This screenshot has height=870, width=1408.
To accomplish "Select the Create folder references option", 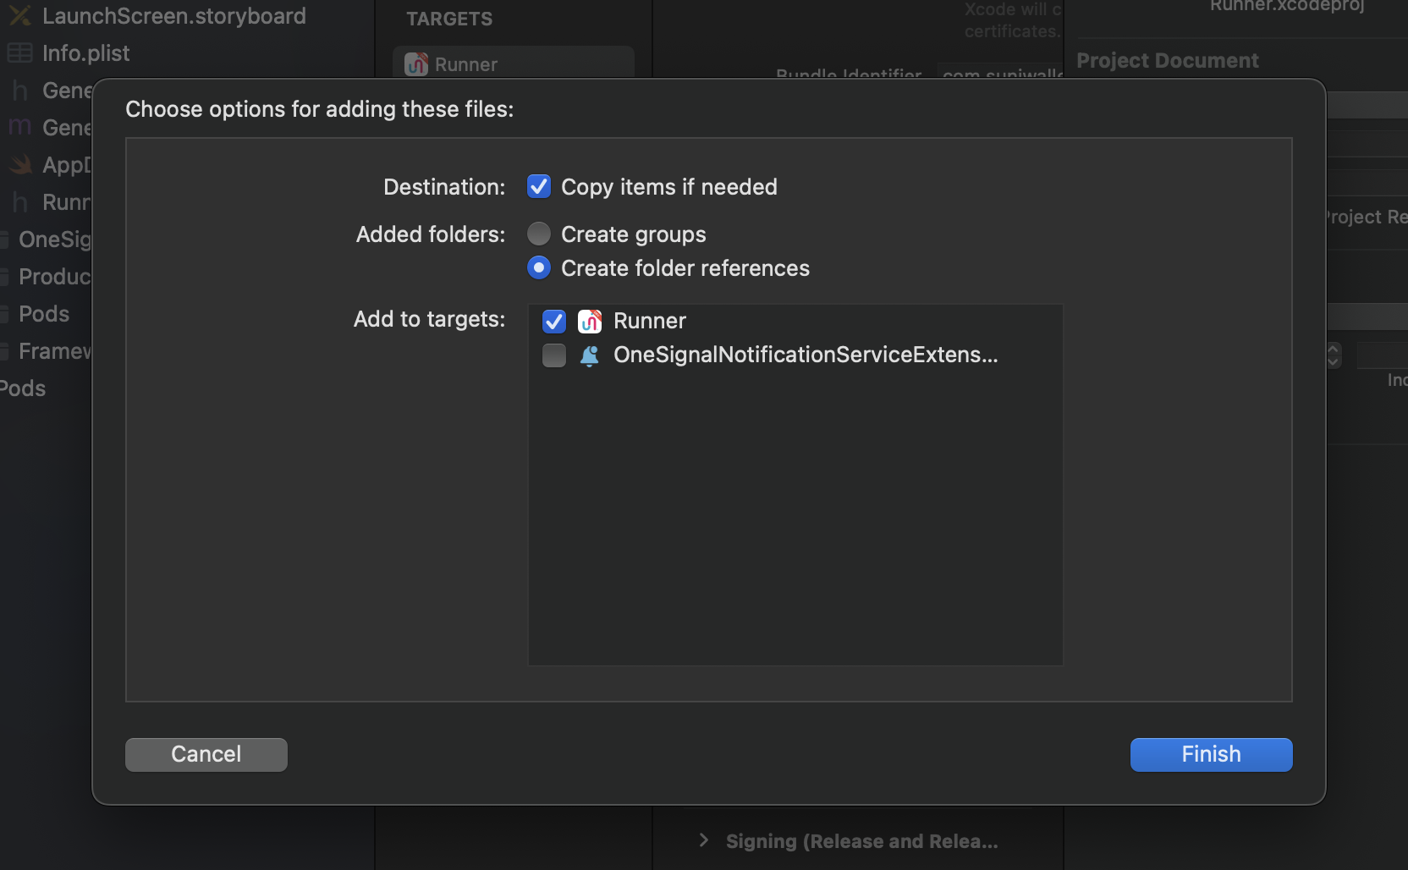I will [540, 267].
